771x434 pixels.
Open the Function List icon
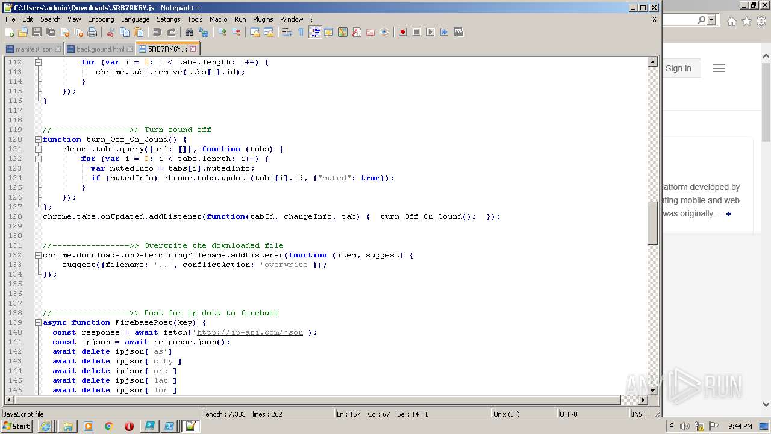[357, 32]
